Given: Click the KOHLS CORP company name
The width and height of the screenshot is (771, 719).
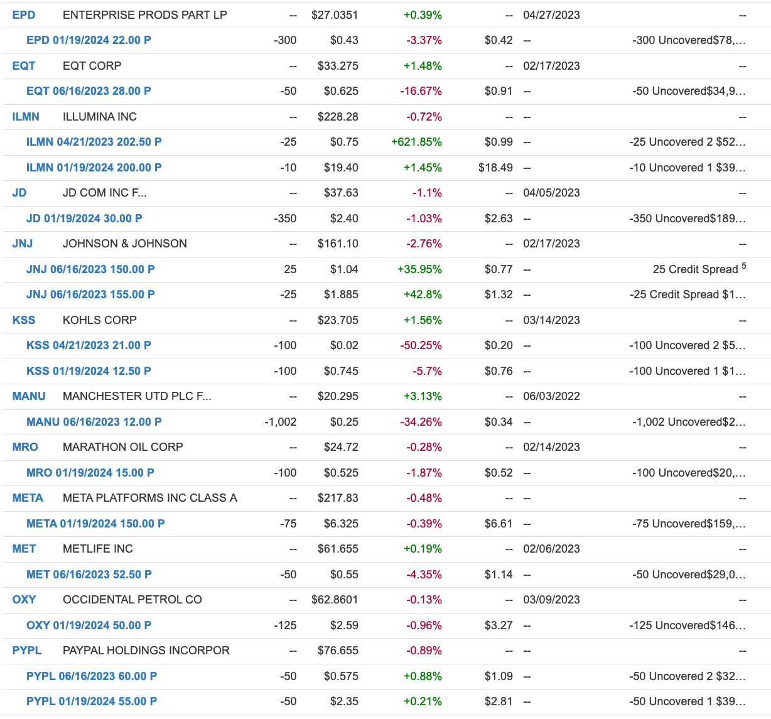Looking at the screenshot, I should click(x=100, y=320).
